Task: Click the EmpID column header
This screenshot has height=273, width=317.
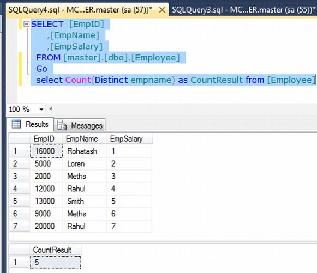Action: coord(46,139)
